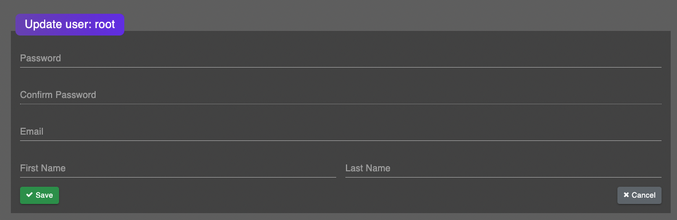Viewport: 677px width, 220px height.
Task: Click into the Email input field
Action: 341,132
